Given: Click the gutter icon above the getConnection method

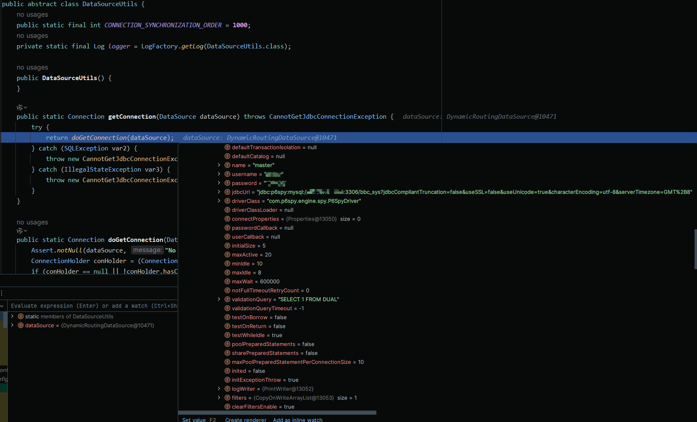Looking at the screenshot, I should pyautogui.click(x=20, y=107).
